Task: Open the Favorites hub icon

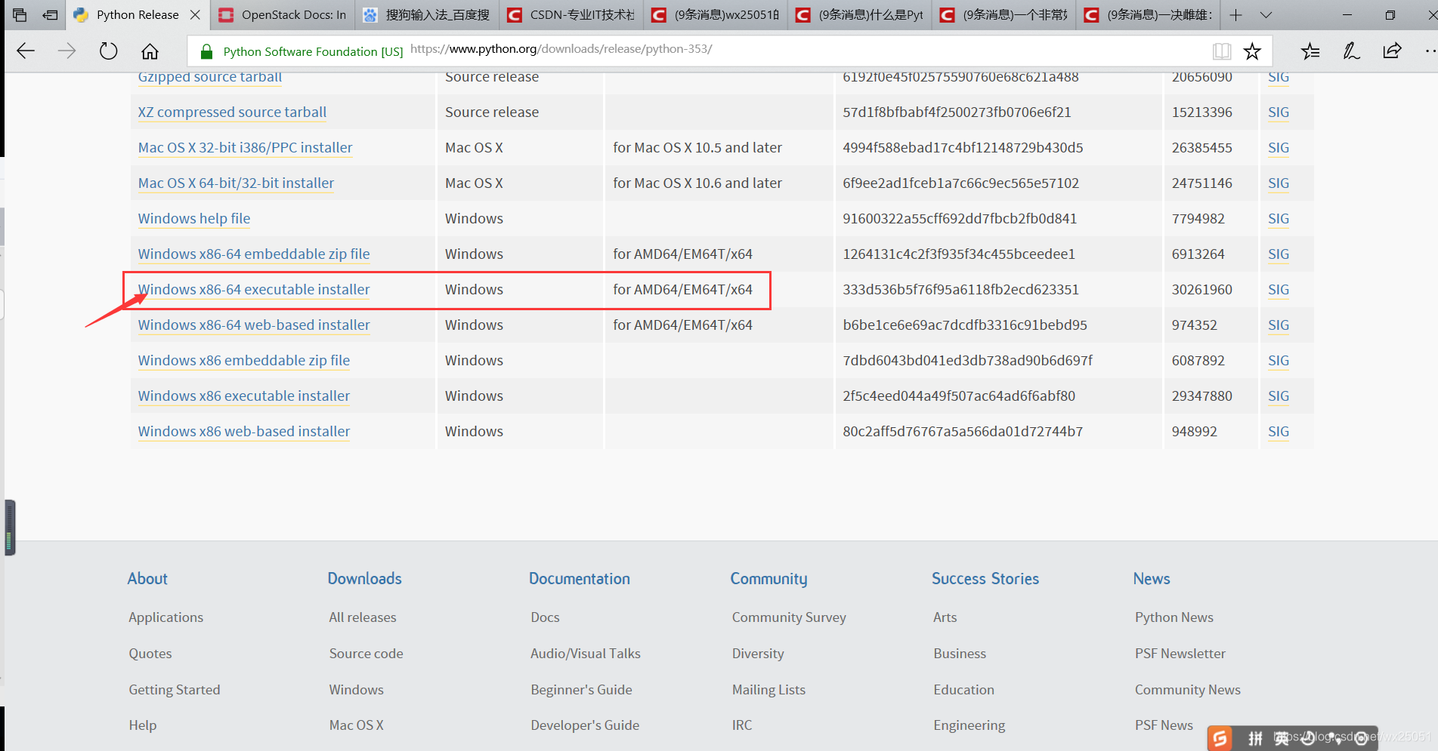Action: click(x=1310, y=51)
